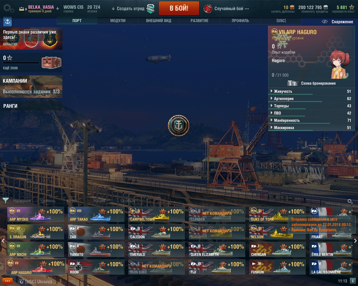Switch to the РАЗВИТИЕ tab
The image size is (358, 286).
click(199, 21)
